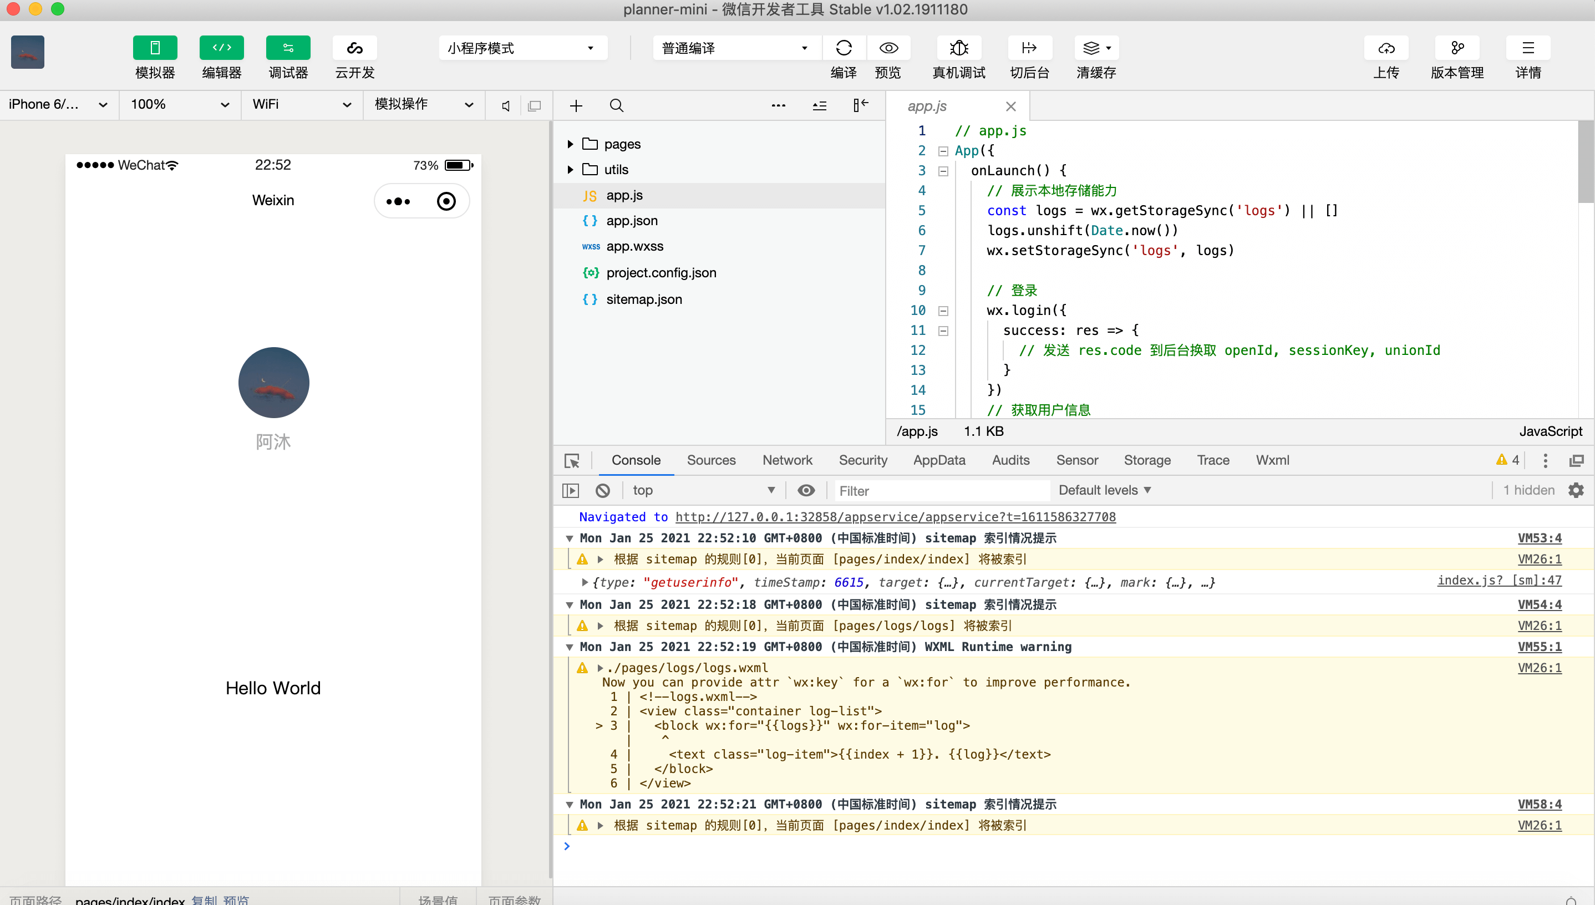
Task: Toggle the console live expression eye
Action: click(x=806, y=490)
